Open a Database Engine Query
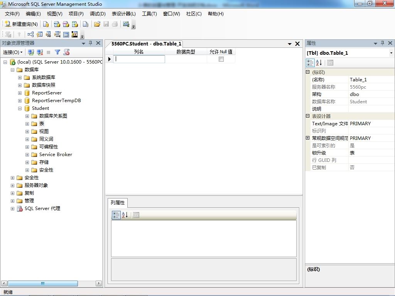 point(46,24)
